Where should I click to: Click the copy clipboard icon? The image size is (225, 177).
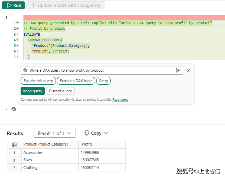[x=87, y=133]
